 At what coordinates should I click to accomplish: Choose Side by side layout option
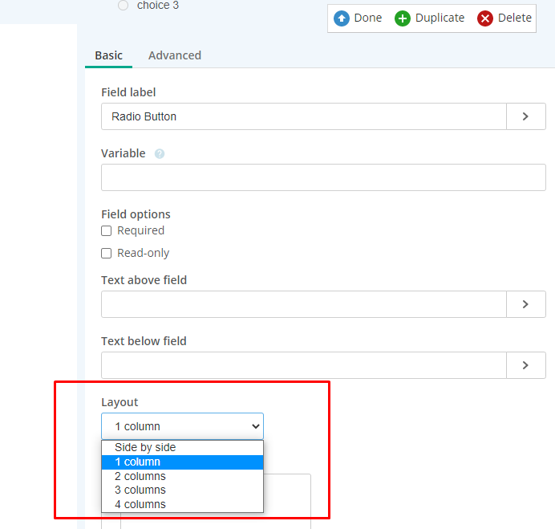(x=145, y=447)
